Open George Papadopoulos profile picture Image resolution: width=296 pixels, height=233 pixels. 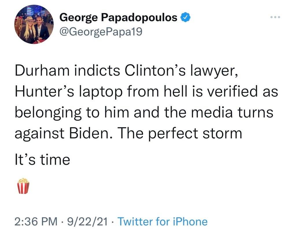pyautogui.click(x=34, y=25)
